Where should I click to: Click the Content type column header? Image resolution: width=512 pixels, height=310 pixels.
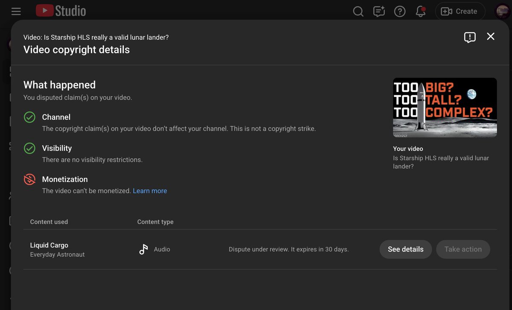(155, 222)
